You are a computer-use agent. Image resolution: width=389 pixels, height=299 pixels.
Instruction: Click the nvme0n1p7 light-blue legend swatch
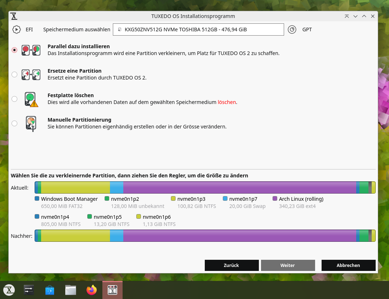[x=225, y=199]
